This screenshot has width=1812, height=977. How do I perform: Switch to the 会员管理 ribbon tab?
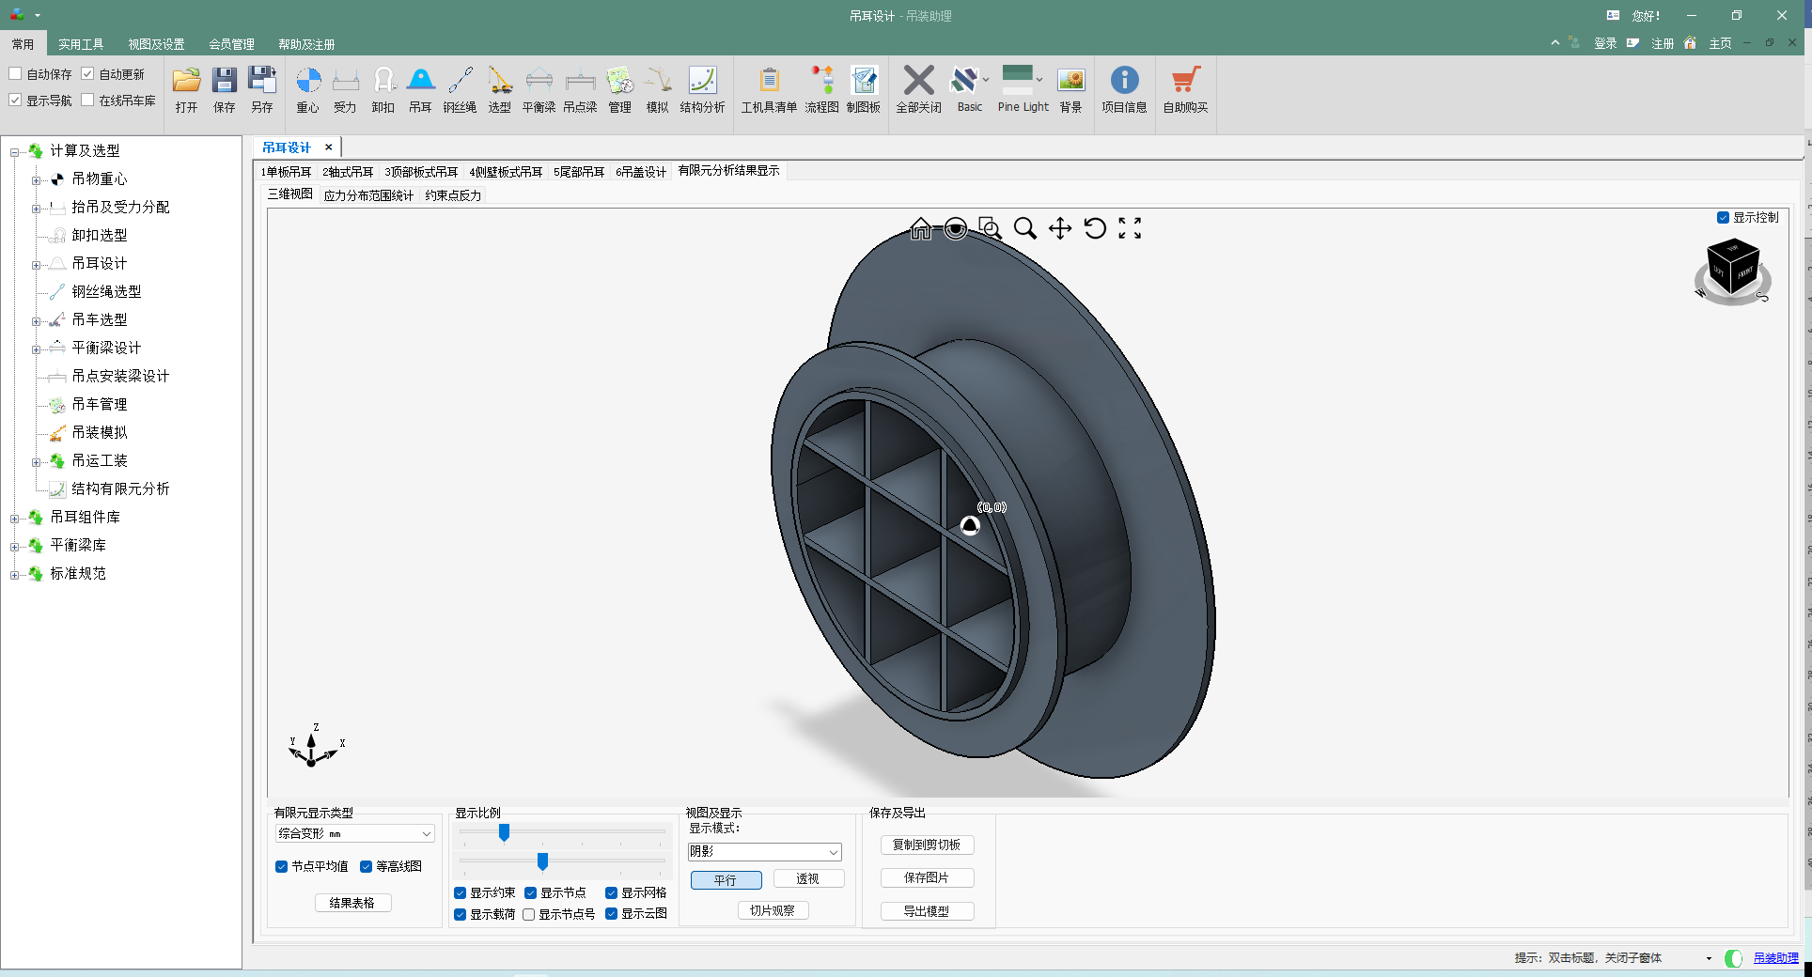tap(231, 44)
